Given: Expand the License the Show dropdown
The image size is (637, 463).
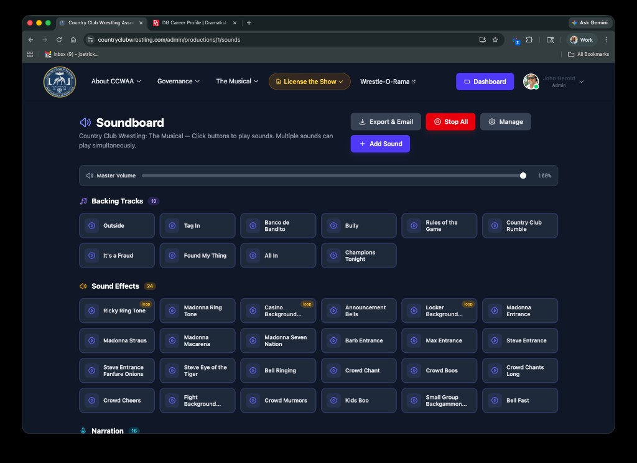Looking at the screenshot, I should pyautogui.click(x=309, y=82).
